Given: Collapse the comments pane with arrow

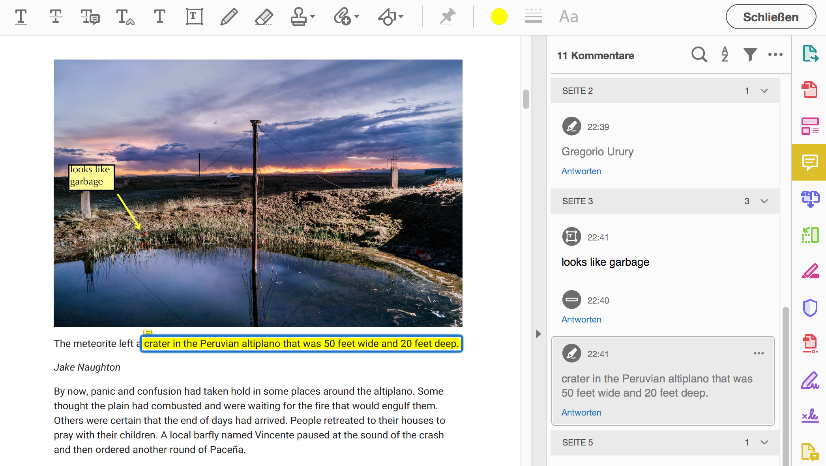Looking at the screenshot, I should 539,334.
